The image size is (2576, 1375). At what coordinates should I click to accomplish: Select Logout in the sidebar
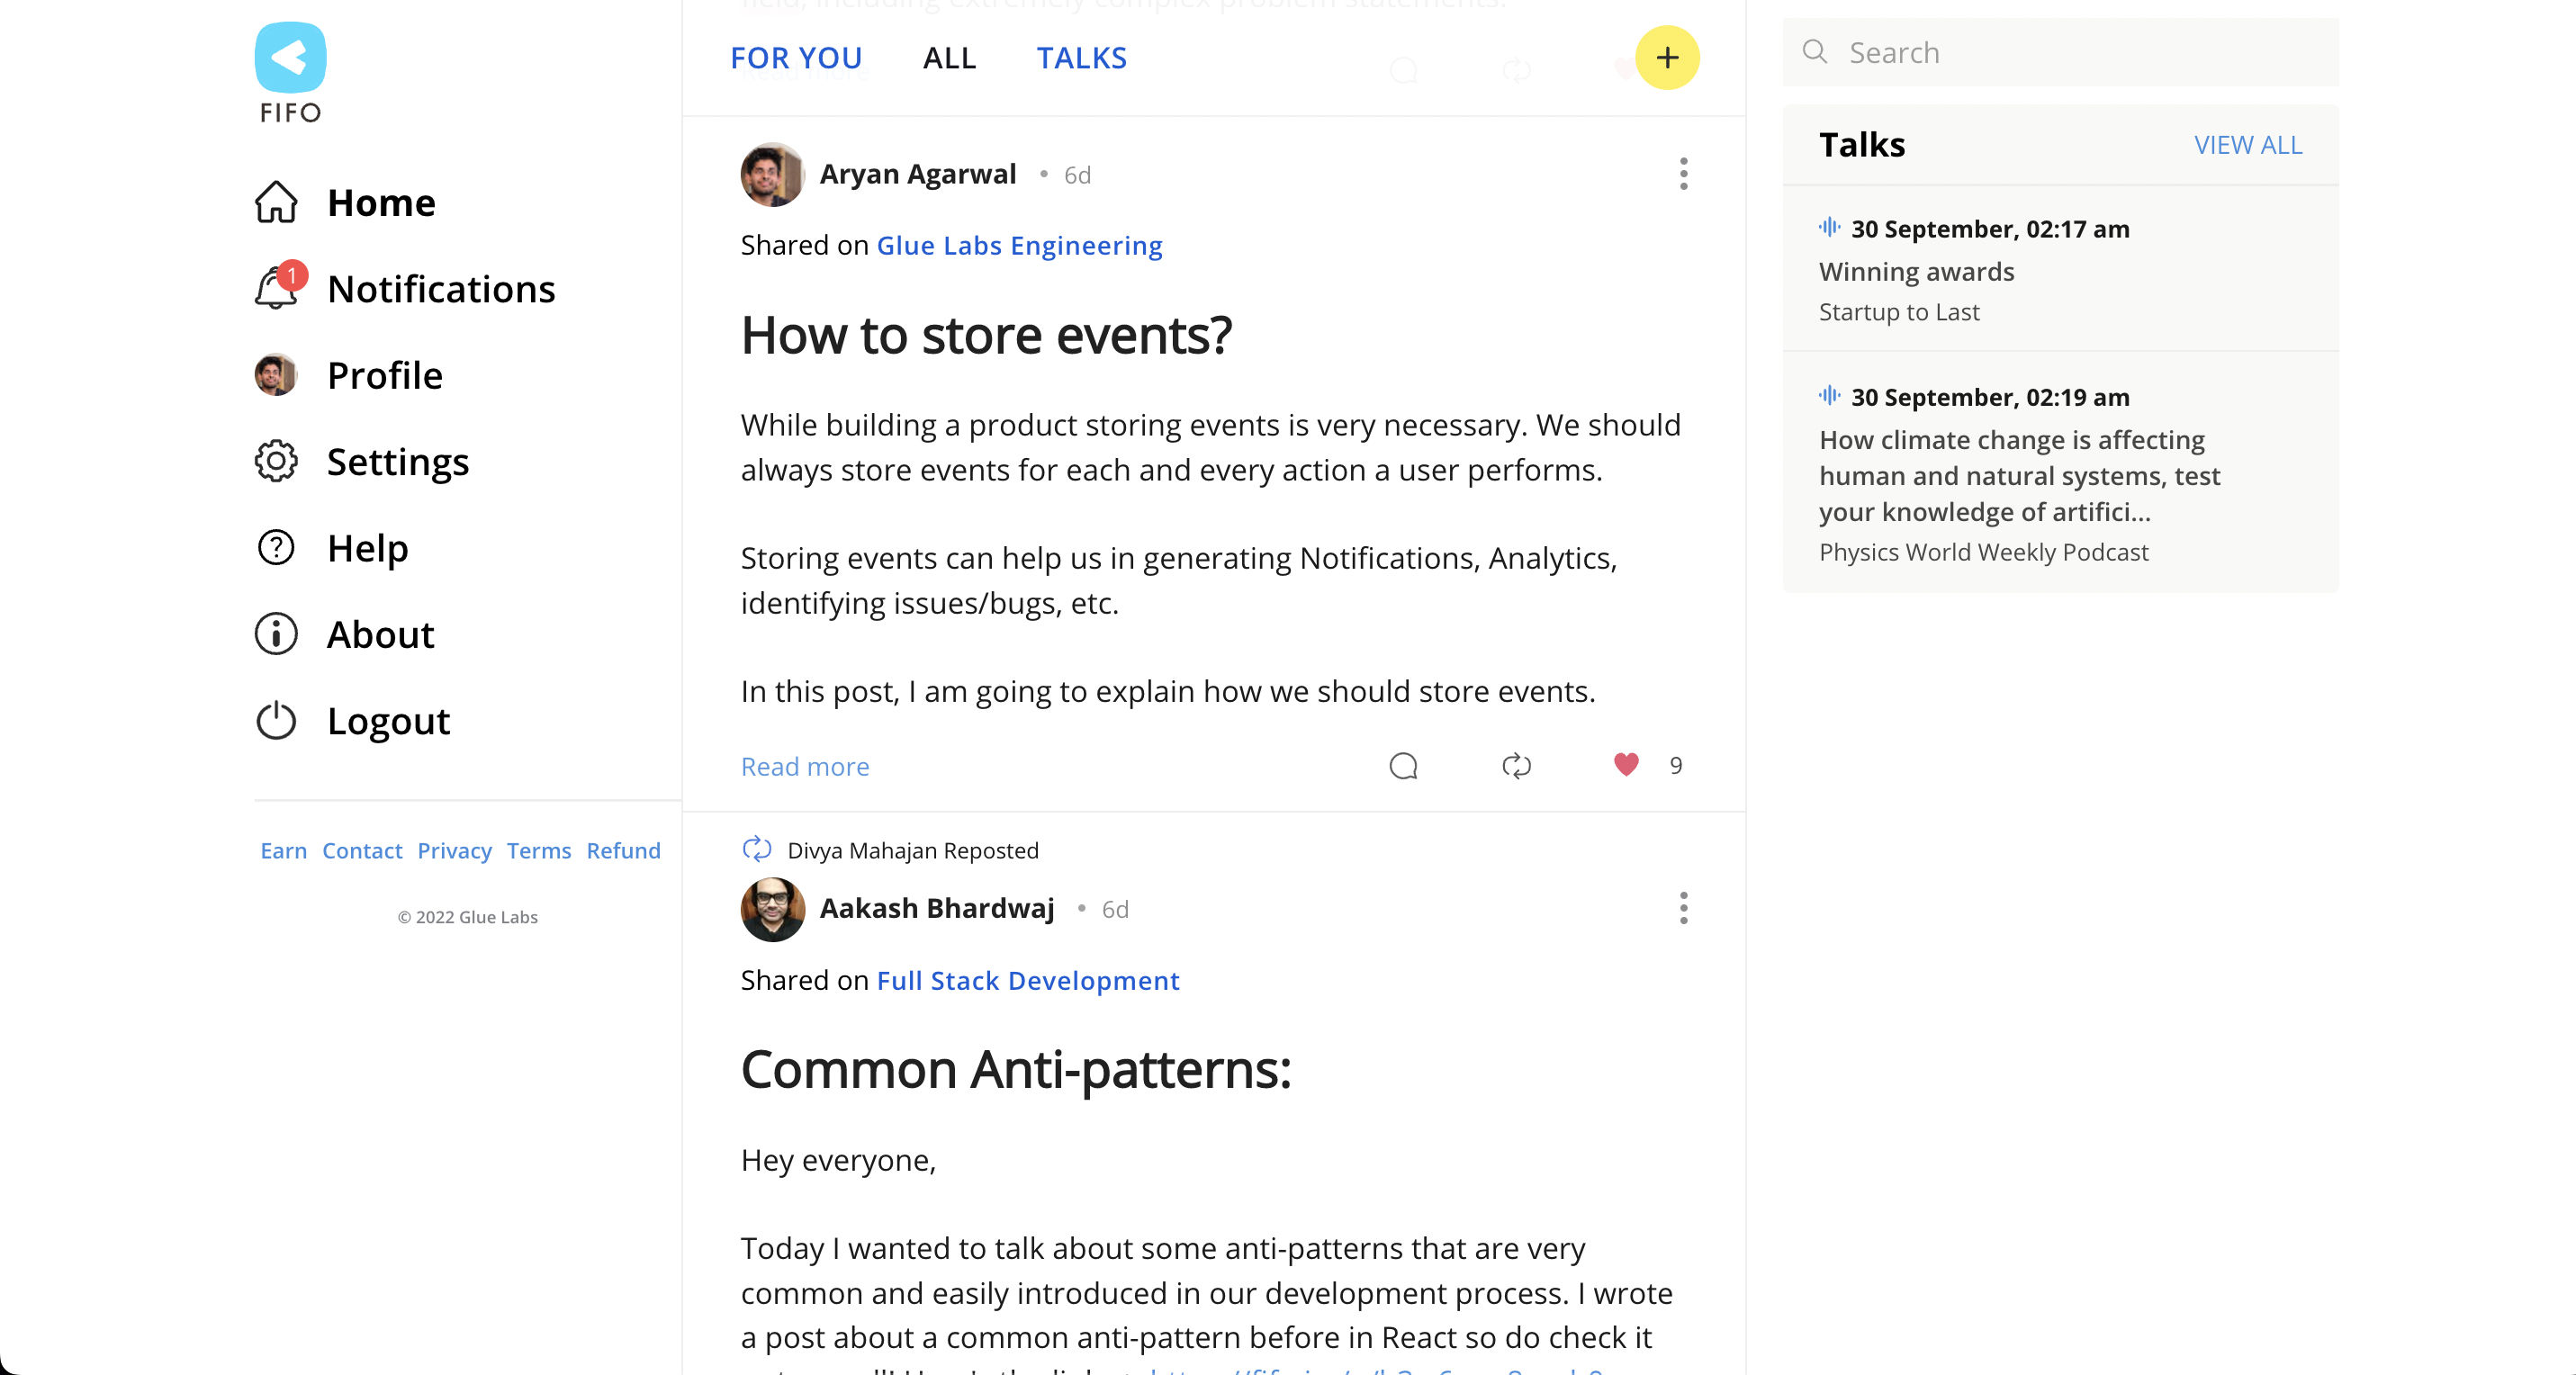click(x=388, y=721)
